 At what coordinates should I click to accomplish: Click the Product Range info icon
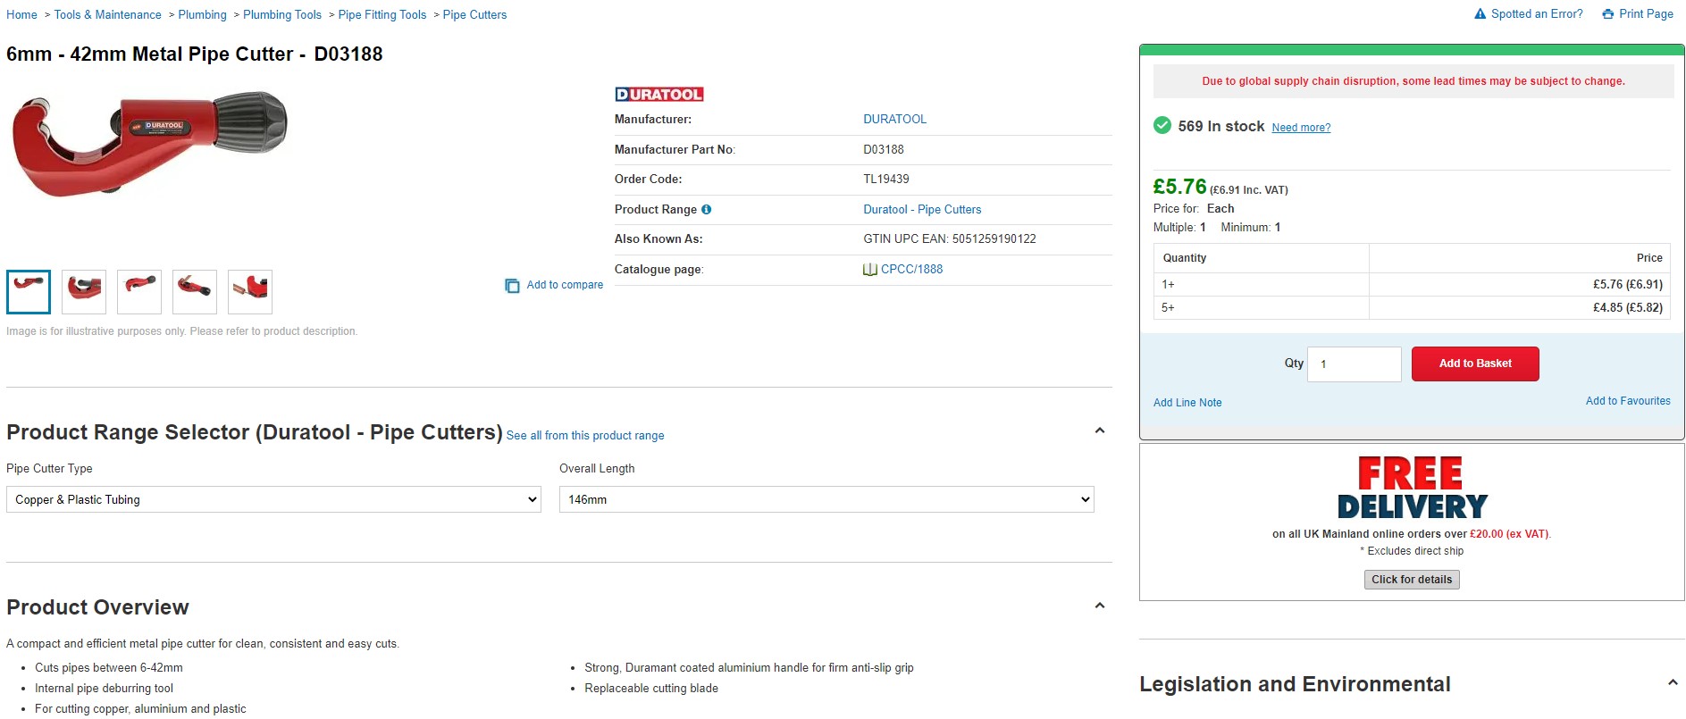click(706, 210)
